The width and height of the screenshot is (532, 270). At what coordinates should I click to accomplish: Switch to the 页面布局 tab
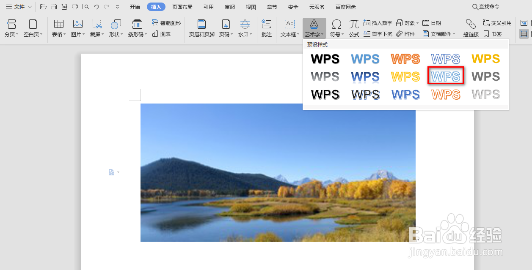tap(182, 7)
